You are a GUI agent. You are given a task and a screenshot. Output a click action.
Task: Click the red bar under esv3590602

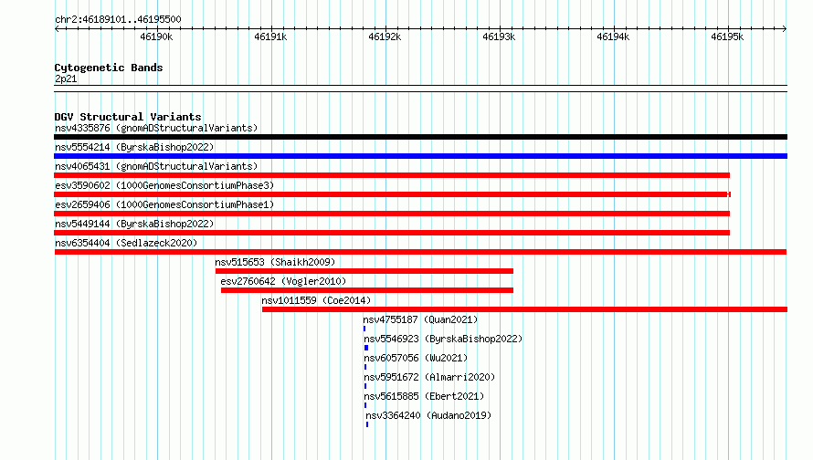(392, 194)
